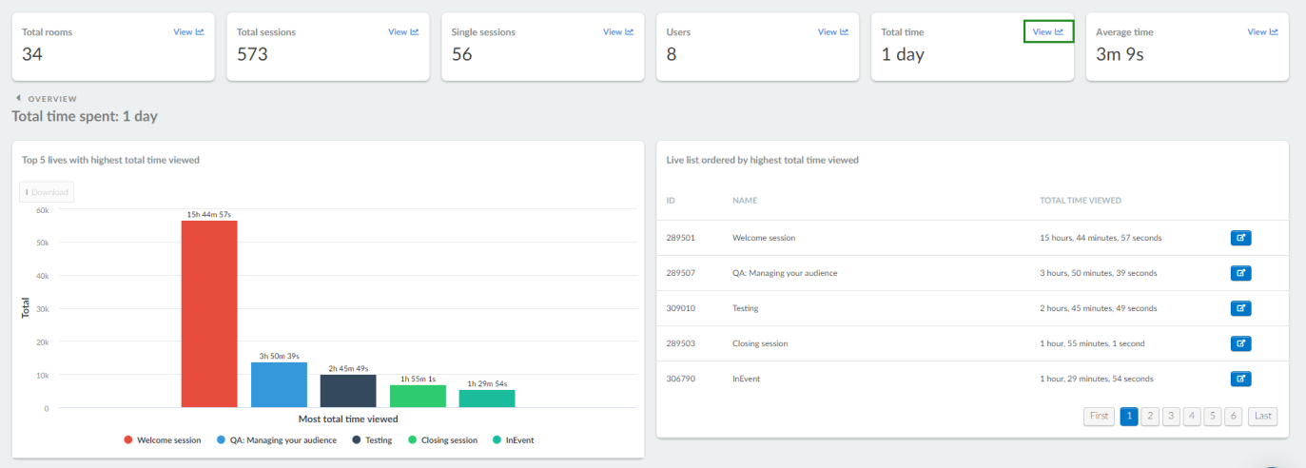Select ID 289503 in the live list

681,343
